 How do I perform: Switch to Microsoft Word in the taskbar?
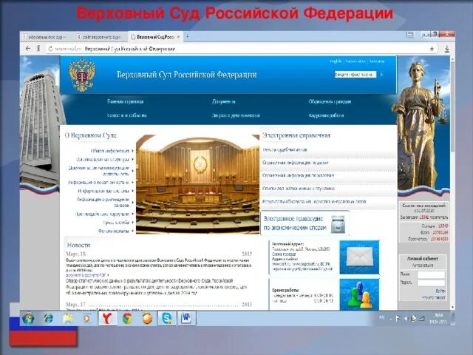pos(186,319)
